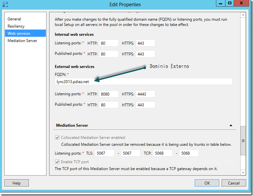Maximize the Edit Properties window
The width and height of the screenshot is (253, 196).
click(230, 3)
